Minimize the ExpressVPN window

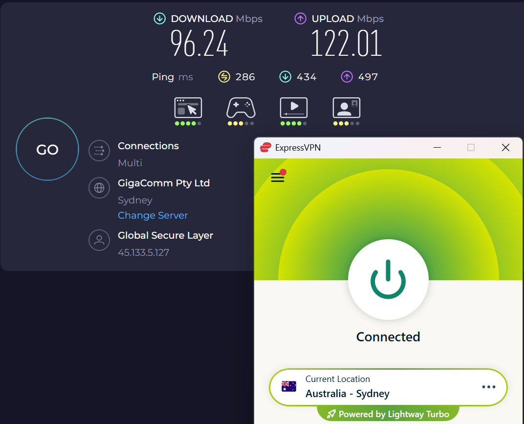(437, 148)
